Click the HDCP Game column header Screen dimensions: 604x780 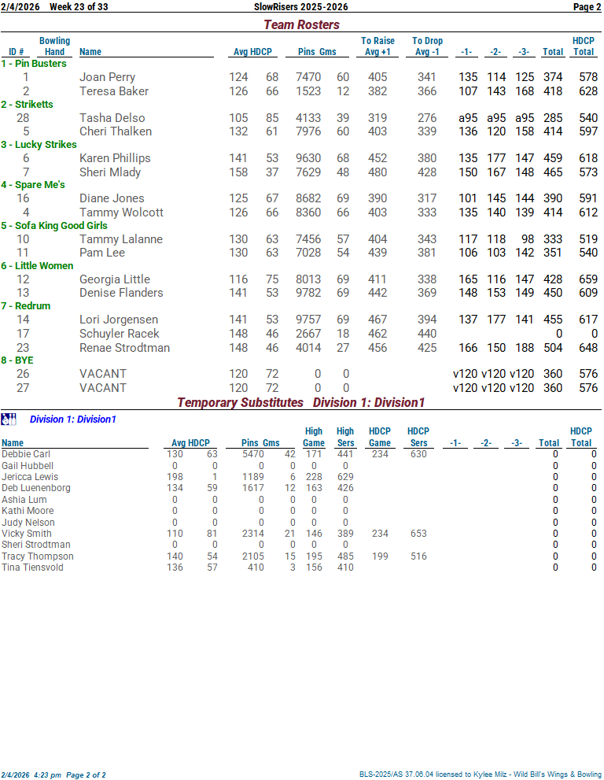coord(380,438)
